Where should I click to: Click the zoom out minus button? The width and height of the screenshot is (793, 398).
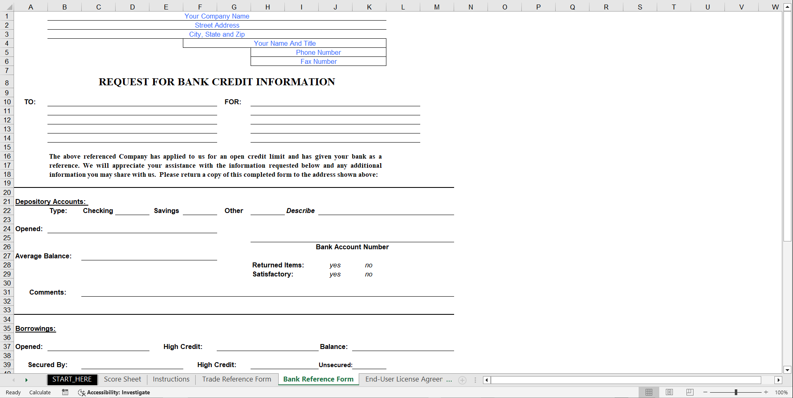click(705, 392)
